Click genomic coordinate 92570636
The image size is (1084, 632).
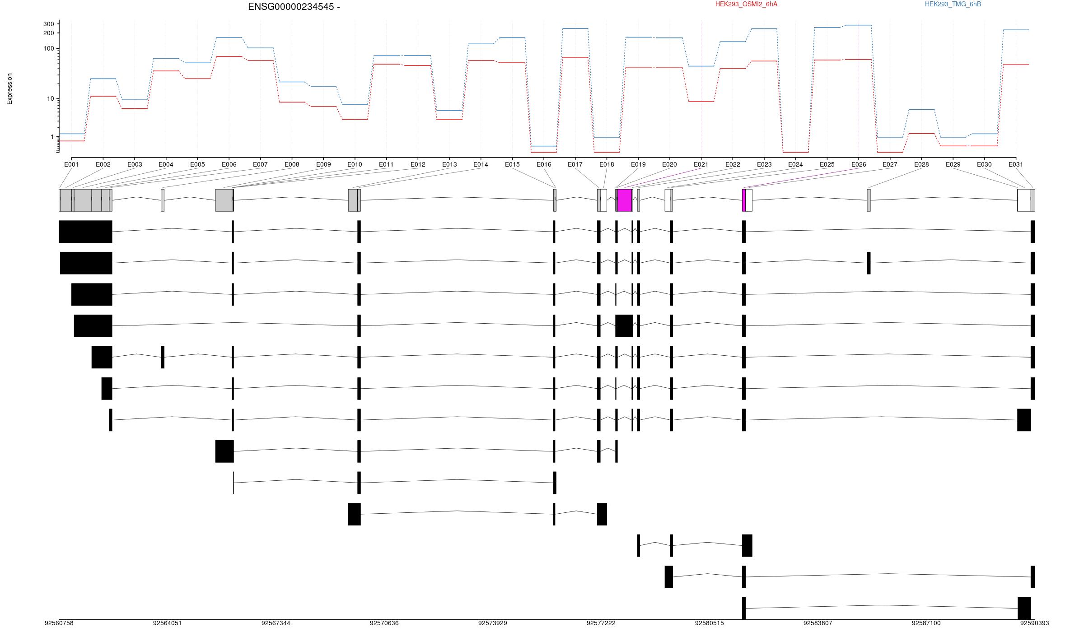tap(384, 623)
